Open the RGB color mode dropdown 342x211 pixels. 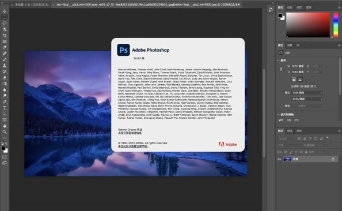click(x=307, y=93)
